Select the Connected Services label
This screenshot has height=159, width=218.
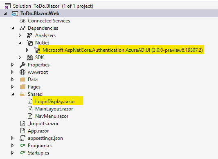[x=49, y=21]
